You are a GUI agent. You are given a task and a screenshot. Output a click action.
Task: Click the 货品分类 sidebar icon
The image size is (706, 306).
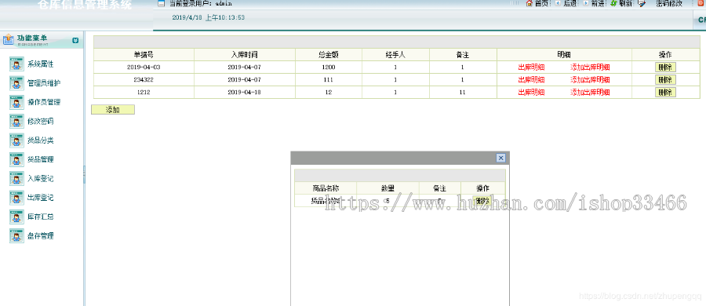(16, 140)
